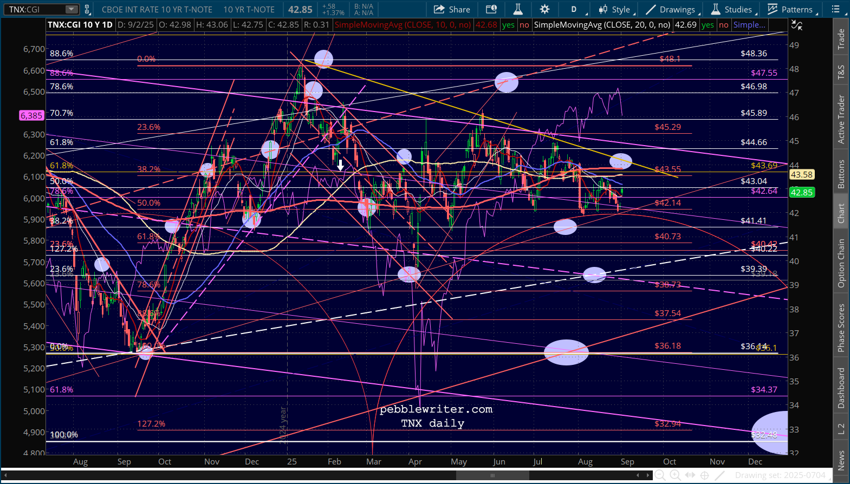
Task: Open the Share menu icon
Action: pyautogui.click(x=452, y=9)
